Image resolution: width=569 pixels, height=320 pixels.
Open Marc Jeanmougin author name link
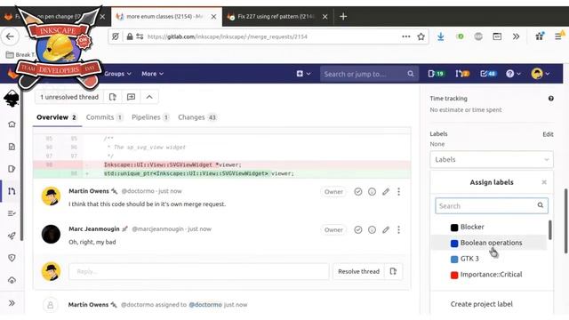click(94, 229)
